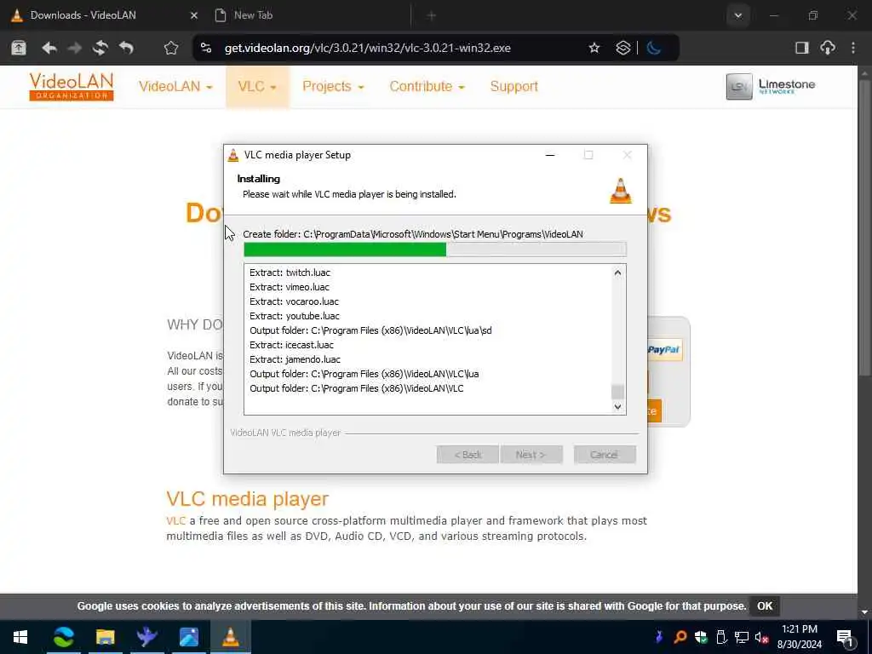Click the address bar URL
Viewport: 872px width, 654px height.
(368, 48)
